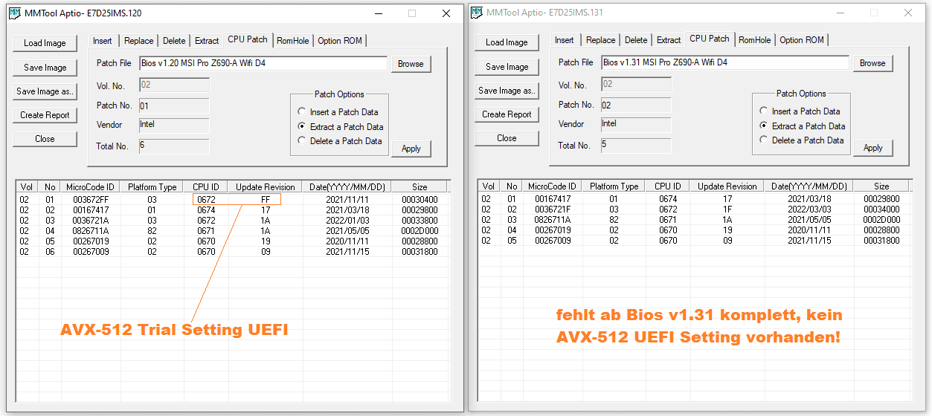Select row 00167417 in E7D25IMS.131 window
Image resolution: width=932 pixels, height=416 pixels.
point(695,199)
